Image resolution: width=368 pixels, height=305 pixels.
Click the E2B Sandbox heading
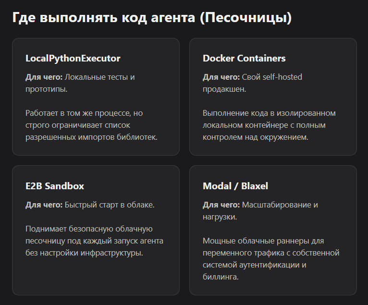[x=55, y=186]
